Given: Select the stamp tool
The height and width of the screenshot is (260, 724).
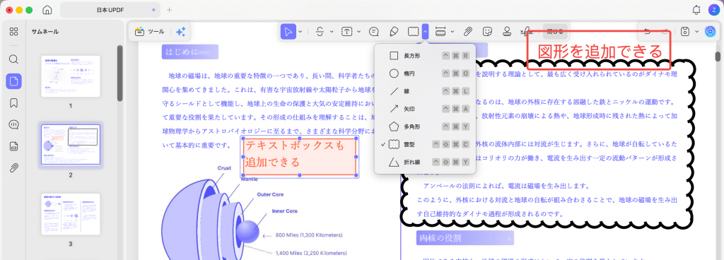Looking at the screenshot, I should pyautogui.click(x=507, y=31).
